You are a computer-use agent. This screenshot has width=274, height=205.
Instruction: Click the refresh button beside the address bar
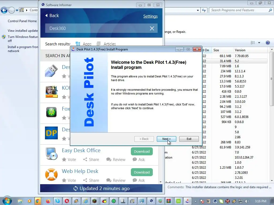[x=204, y=10]
